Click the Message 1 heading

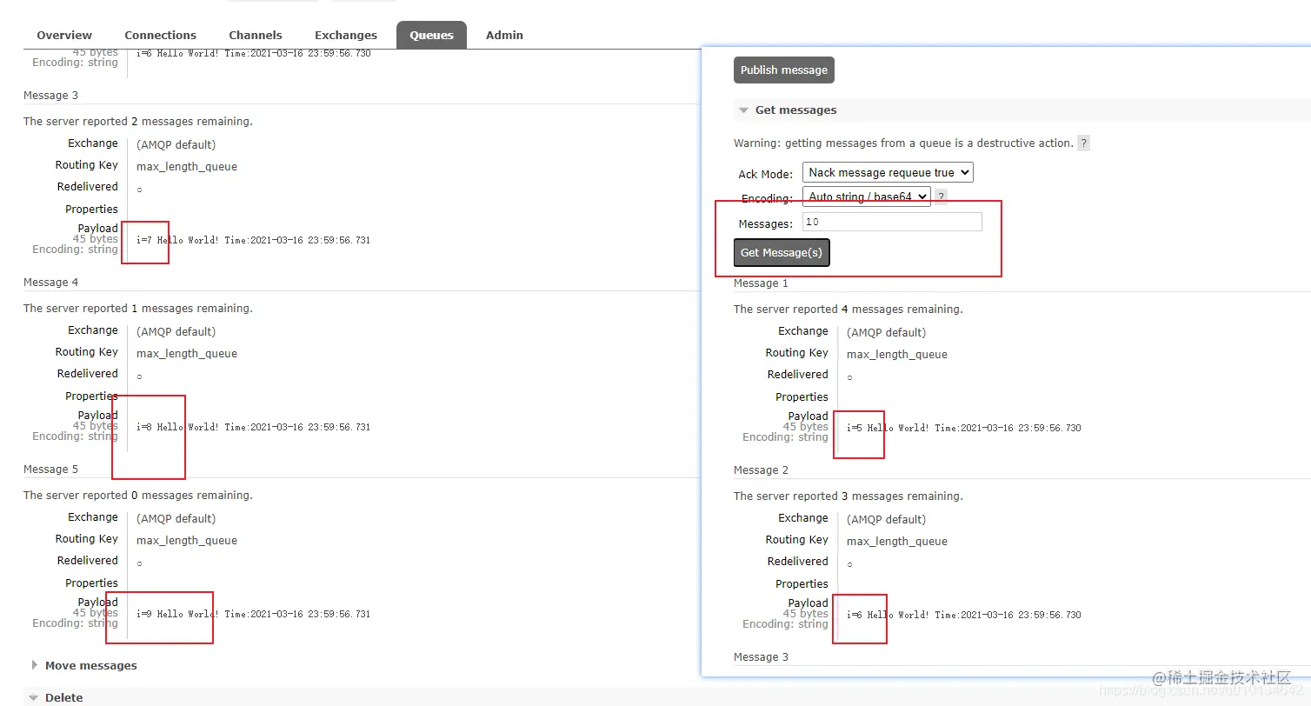tap(761, 283)
